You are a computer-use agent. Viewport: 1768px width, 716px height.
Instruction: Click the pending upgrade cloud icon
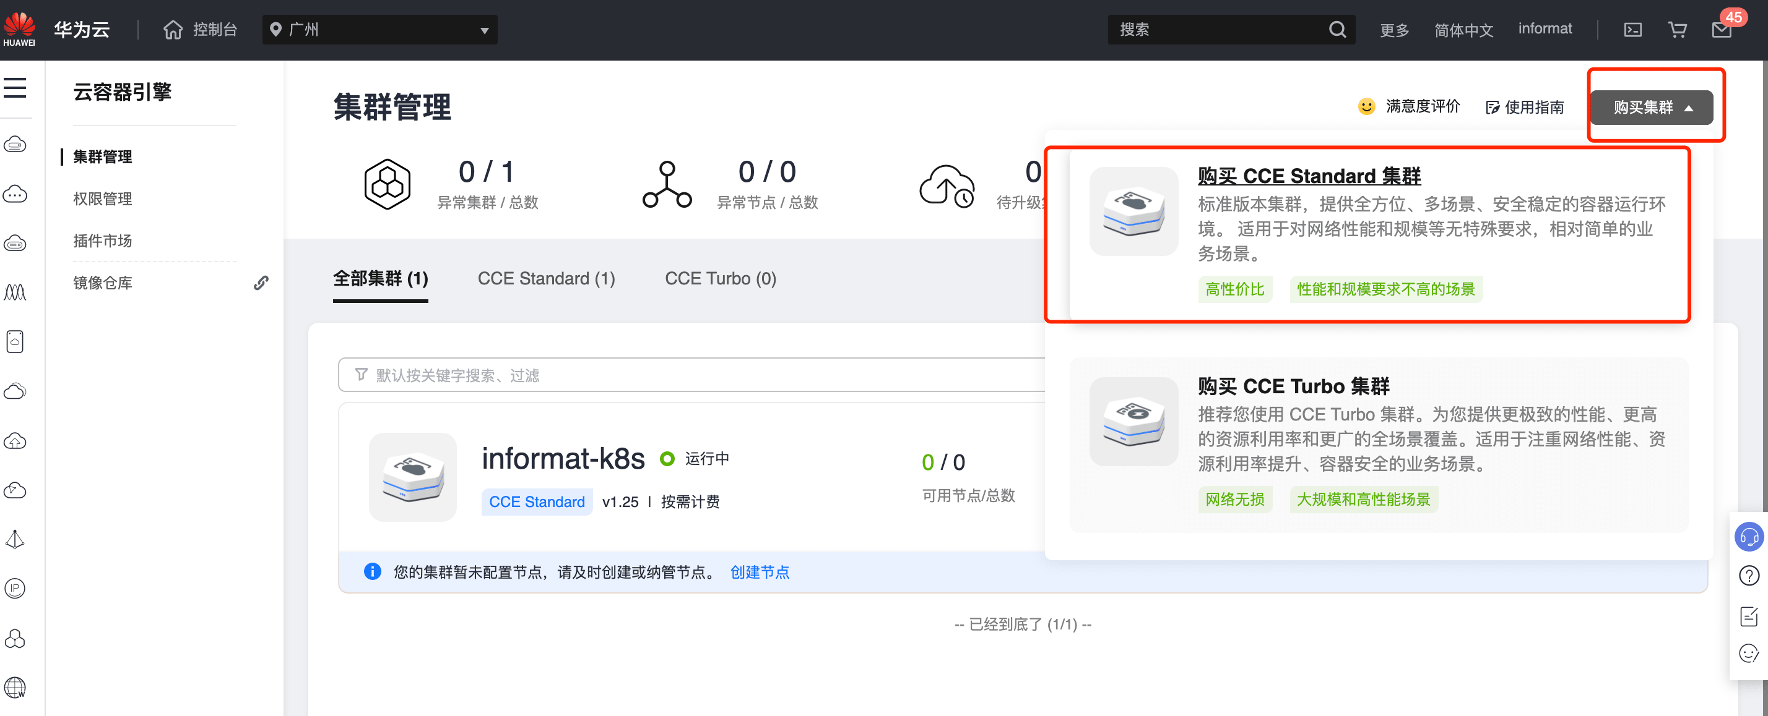click(x=947, y=186)
